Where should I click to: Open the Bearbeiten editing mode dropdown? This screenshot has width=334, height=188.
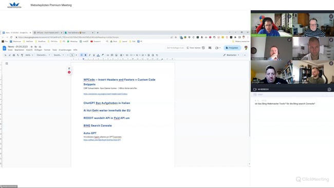point(231,55)
